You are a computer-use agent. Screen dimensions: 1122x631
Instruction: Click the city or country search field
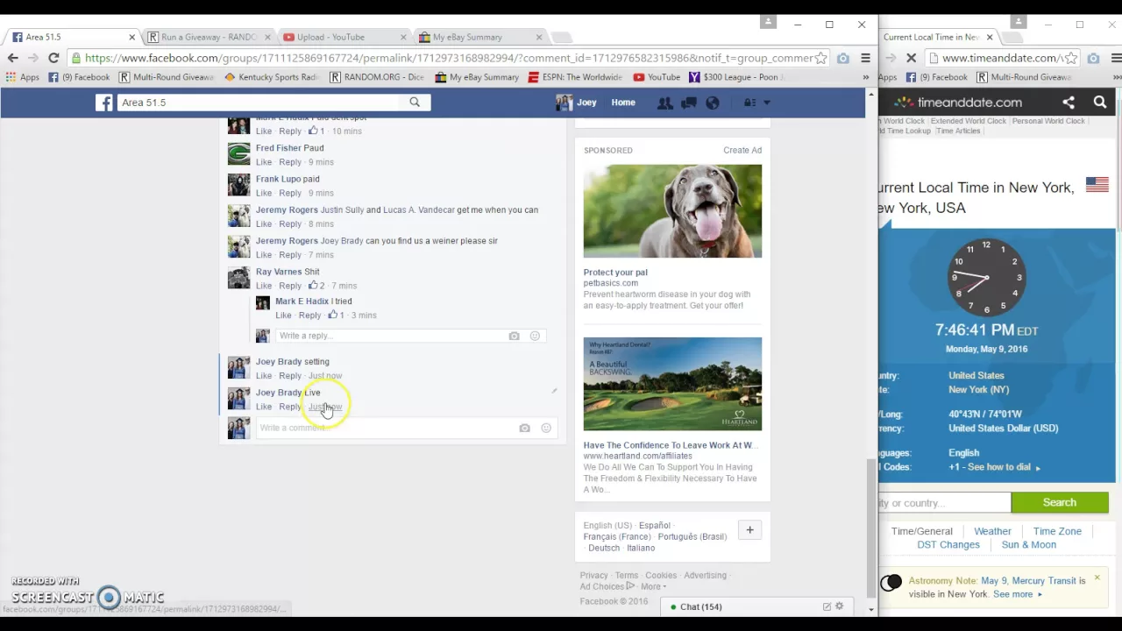tap(945, 503)
